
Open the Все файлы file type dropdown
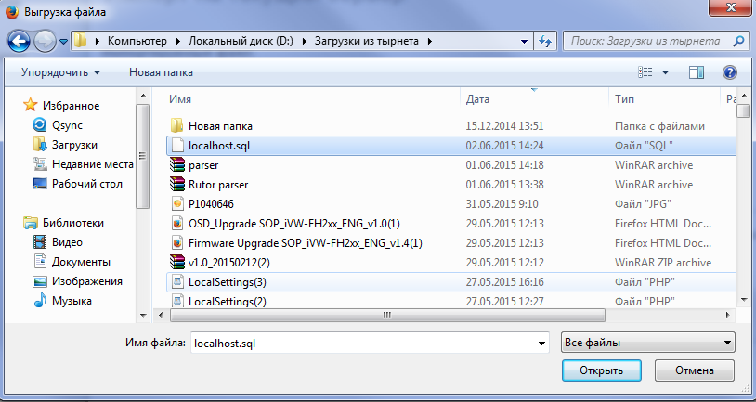(648, 343)
